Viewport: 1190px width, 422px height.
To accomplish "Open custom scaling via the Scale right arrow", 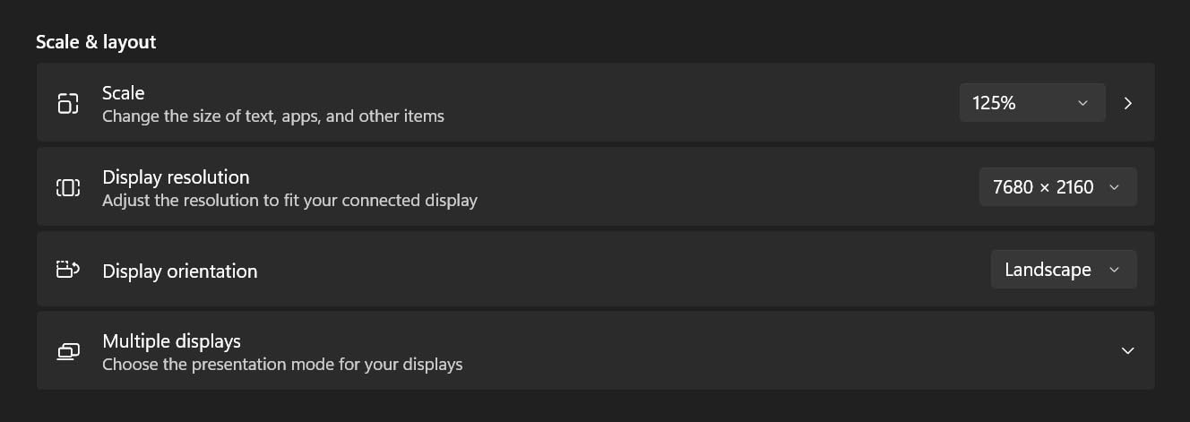I will point(1128,103).
